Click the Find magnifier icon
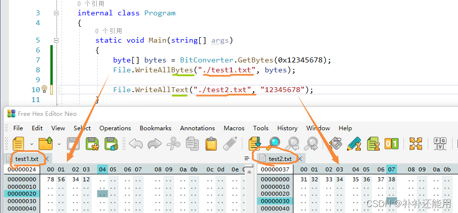 tap(274, 144)
